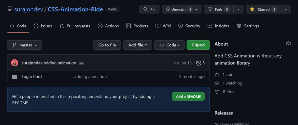This screenshot has height=125, width=298.
Task: Open the '0 forks' link
Action: (x=229, y=92)
